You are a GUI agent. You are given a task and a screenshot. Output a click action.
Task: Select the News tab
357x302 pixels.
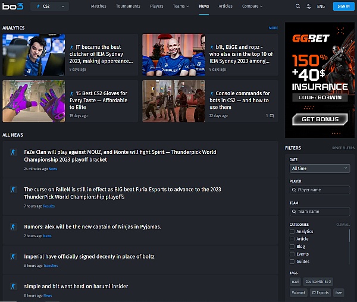point(203,6)
